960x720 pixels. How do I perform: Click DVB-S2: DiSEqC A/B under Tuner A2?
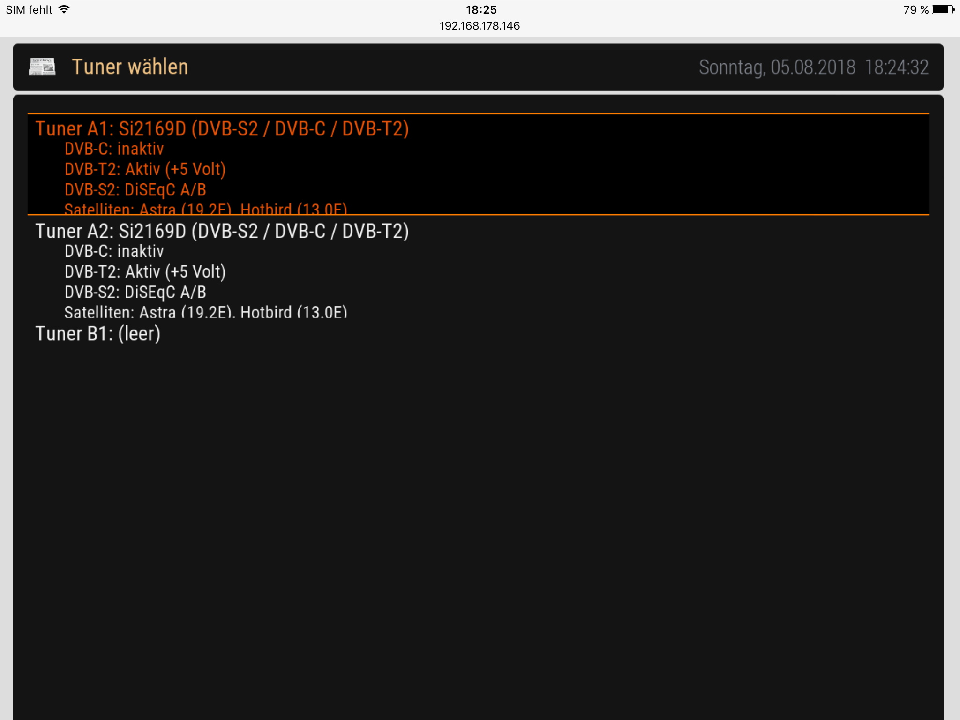pos(135,292)
